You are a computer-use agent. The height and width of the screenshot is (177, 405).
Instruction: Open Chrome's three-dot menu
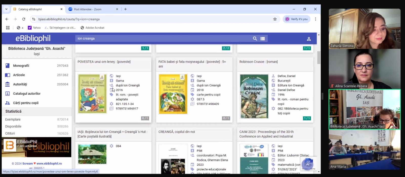[315, 19]
